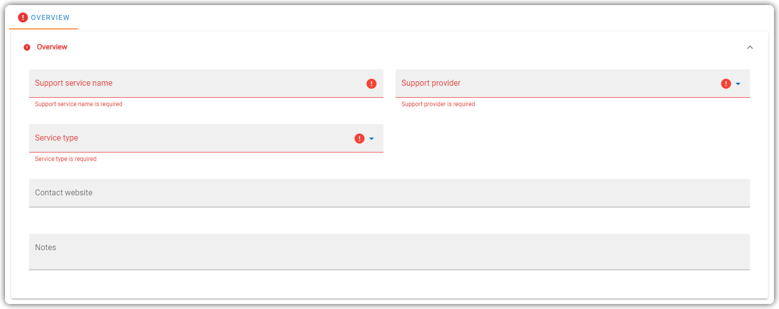Expand Support provider with its blue arrow
This screenshot has width=779, height=309.
click(738, 84)
